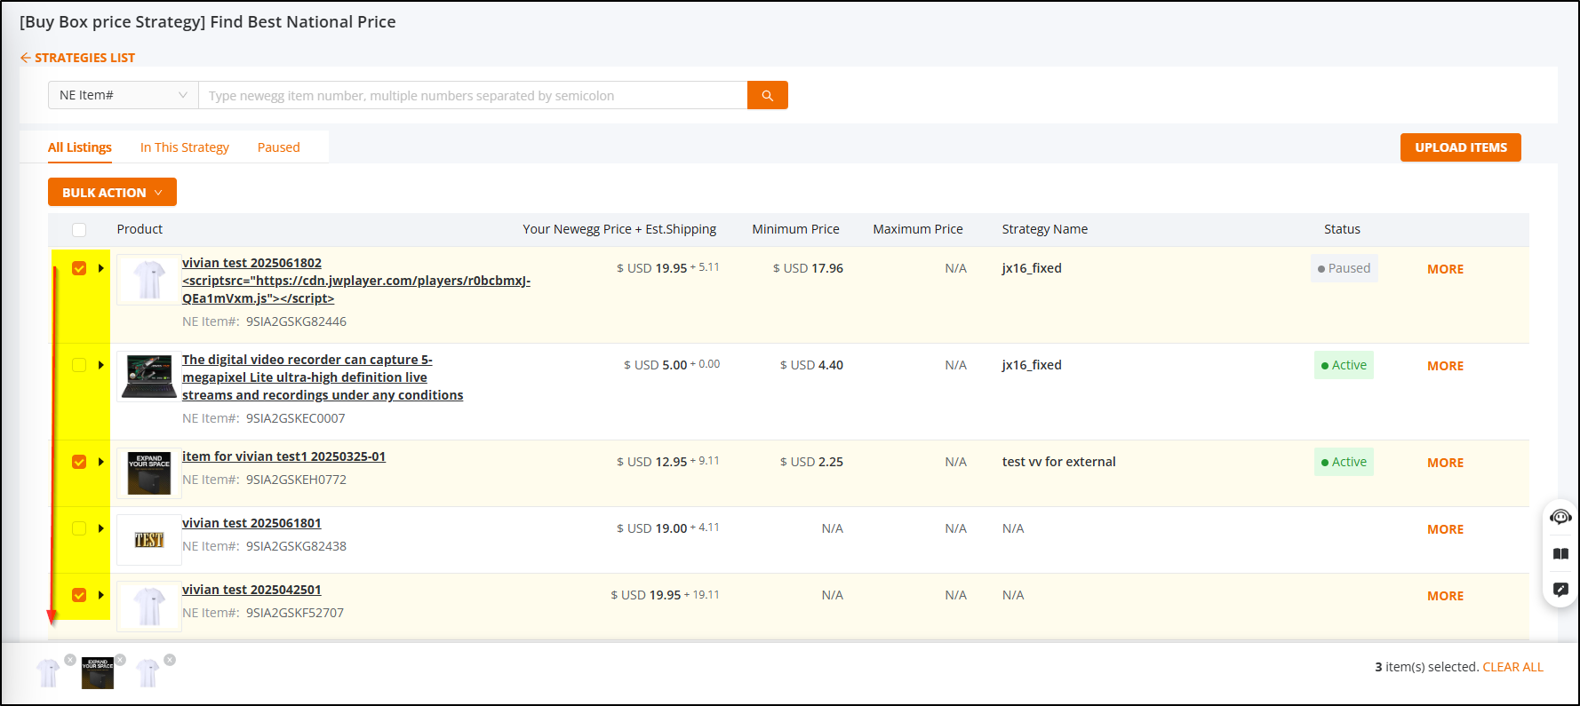
Task: Open the book guide icon in side panel
Action: click(1560, 553)
